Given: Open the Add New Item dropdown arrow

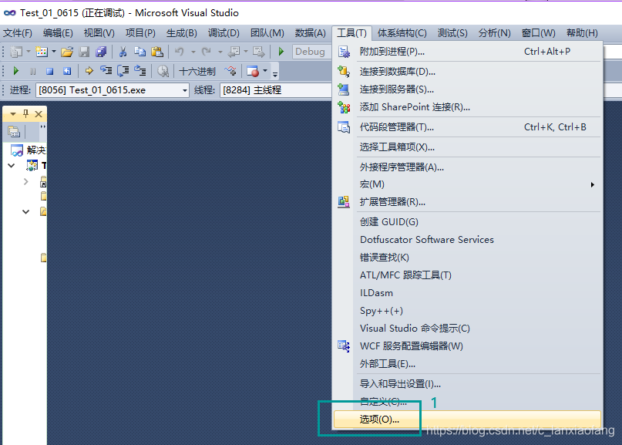Looking at the screenshot, I should tap(53, 52).
